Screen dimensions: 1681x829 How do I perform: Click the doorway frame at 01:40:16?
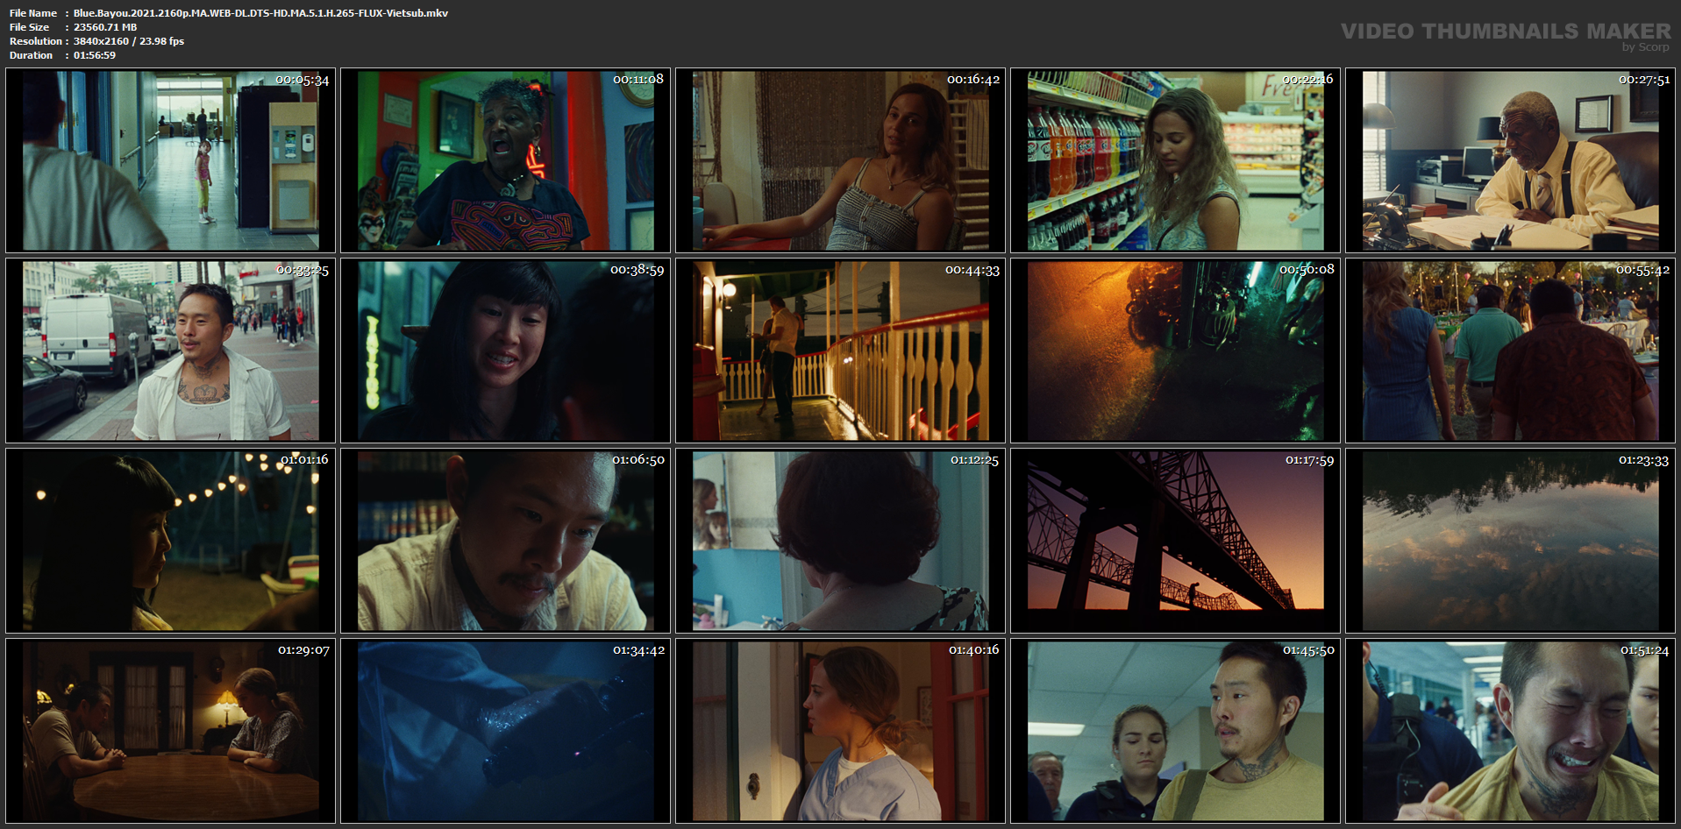(841, 731)
